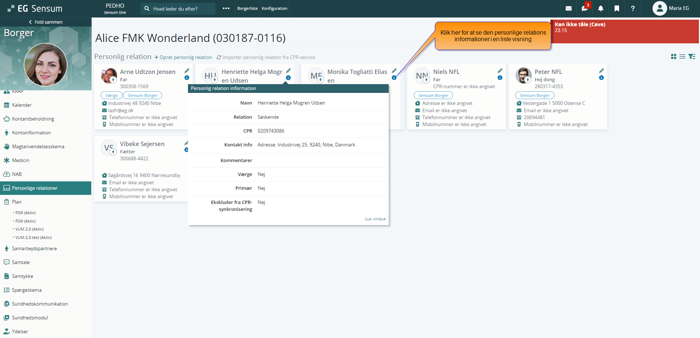700x338 pixels.
Task: Close popup via Luk vindue link
Action: (x=375, y=219)
